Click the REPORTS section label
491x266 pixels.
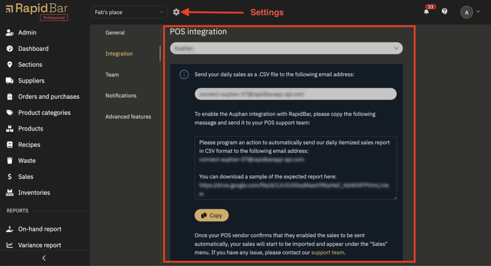pyautogui.click(x=18, y=211)
